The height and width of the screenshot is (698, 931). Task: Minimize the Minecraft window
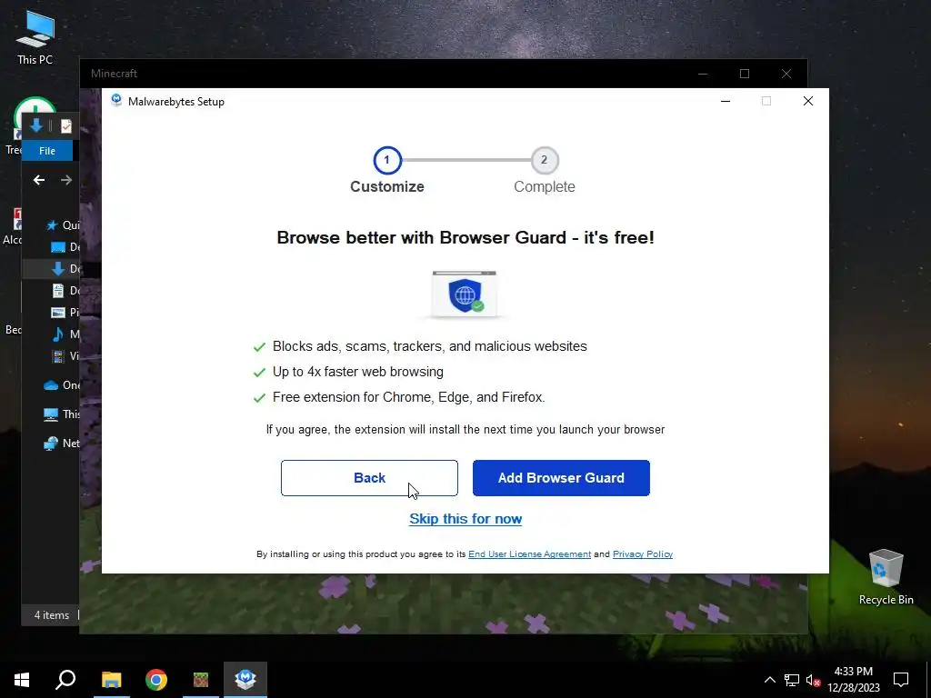point(703,74)
